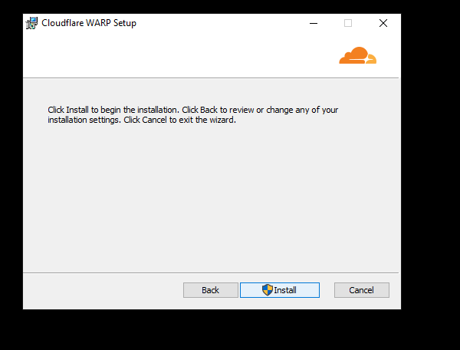Start installation with the Install button
Screen dimensions: 460x350
[x=280, y=290]
